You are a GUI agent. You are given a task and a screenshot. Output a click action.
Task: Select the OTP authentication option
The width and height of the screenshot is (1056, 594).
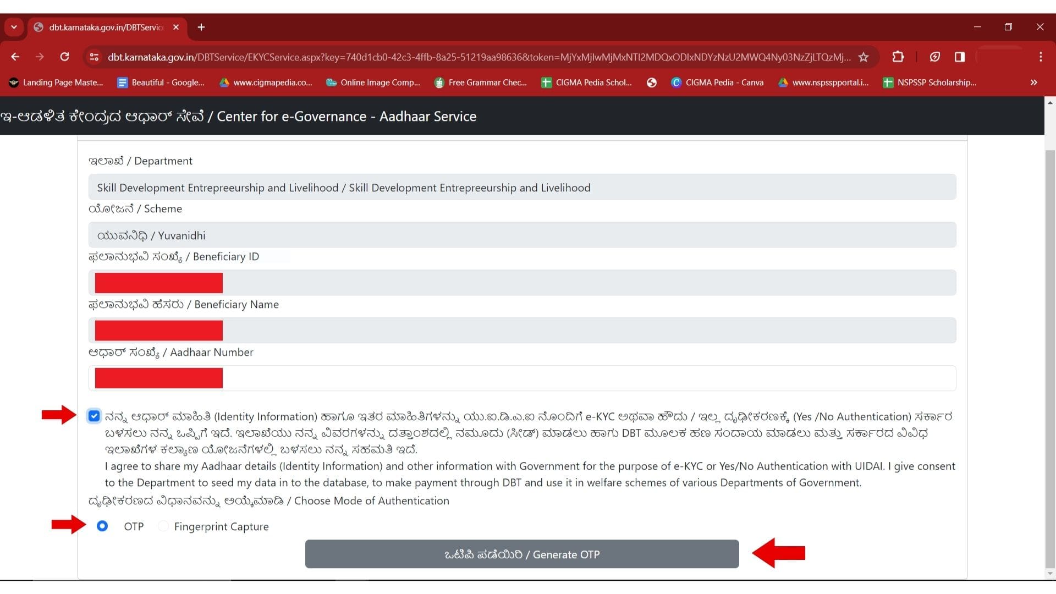click(102, 526)
